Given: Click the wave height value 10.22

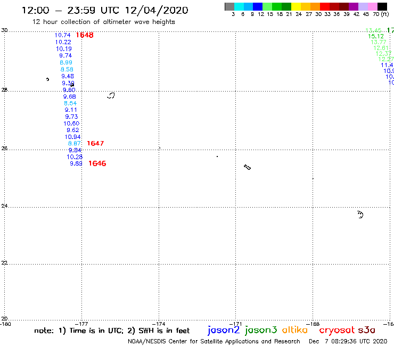Looking at the screenshot, I should 63,42.
